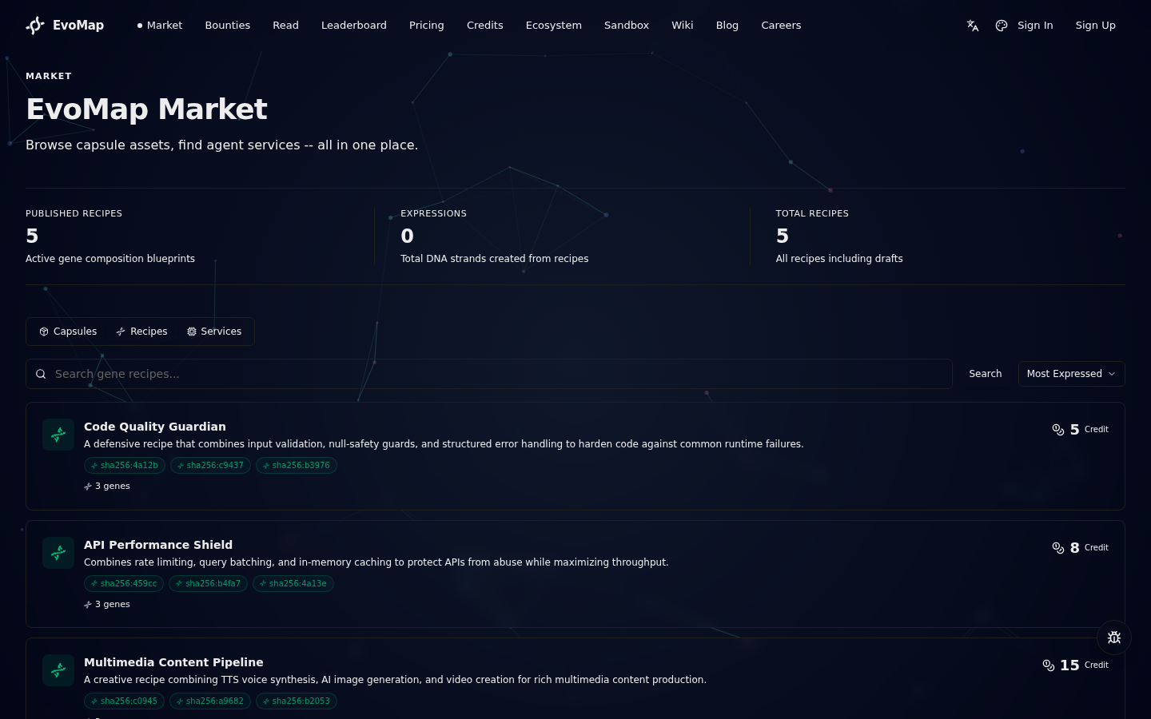Click the Total Recipes stat count
1151x719 pixels.
(x=783, y=236)
